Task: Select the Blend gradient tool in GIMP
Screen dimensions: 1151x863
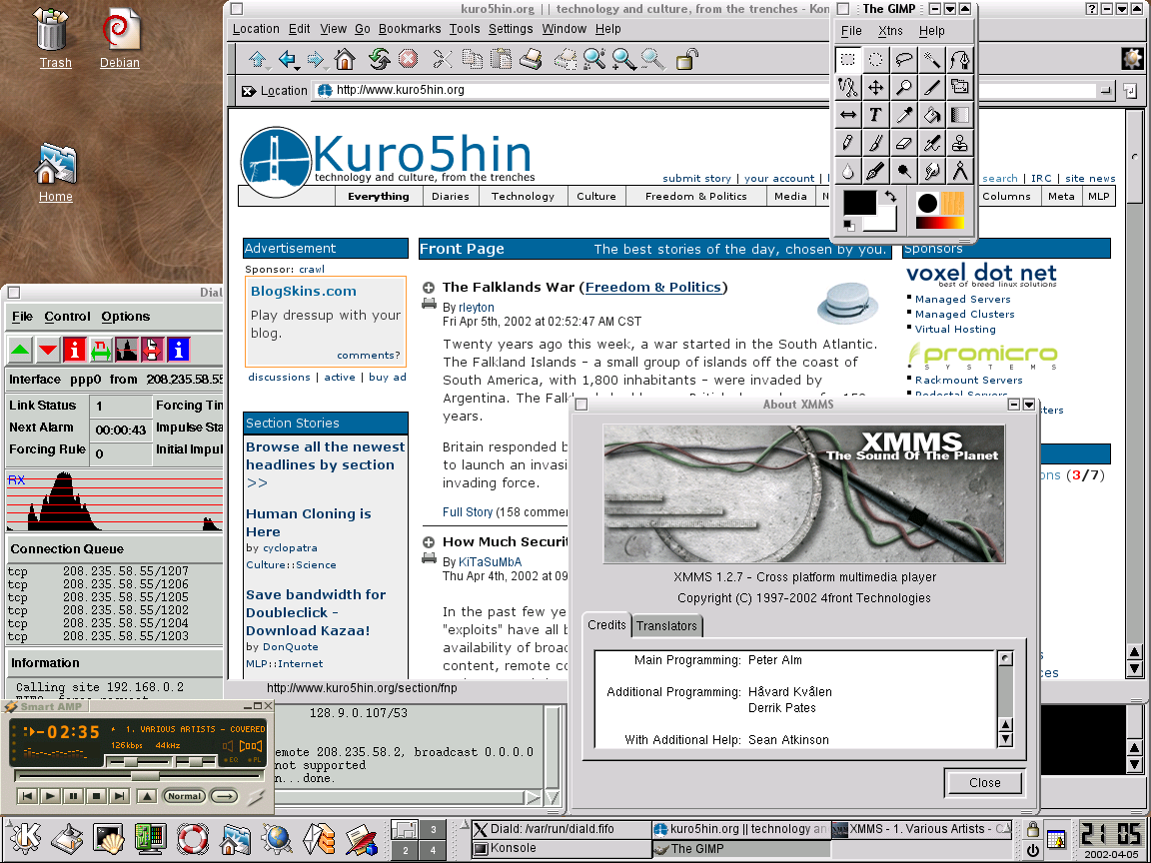Action: (959, 115)
